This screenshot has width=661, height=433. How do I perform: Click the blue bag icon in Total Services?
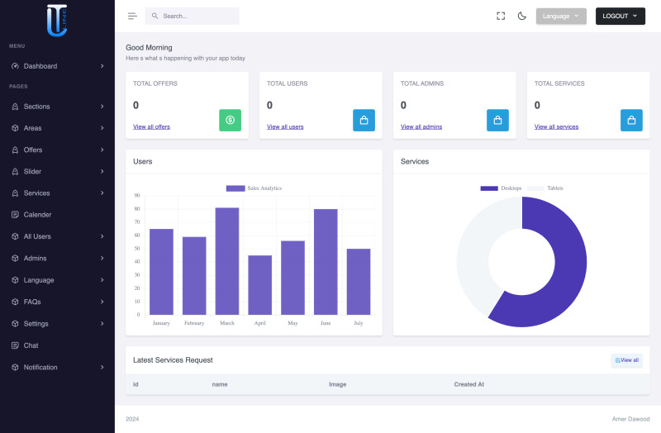point(631,120)
